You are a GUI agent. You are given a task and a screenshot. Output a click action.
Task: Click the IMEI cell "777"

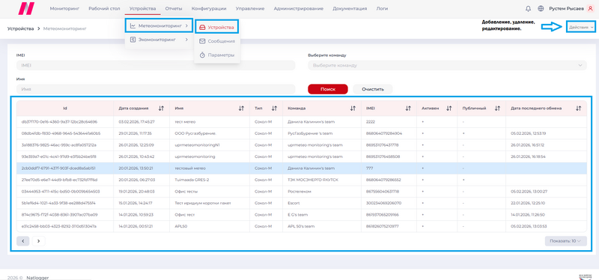[389, 168]
